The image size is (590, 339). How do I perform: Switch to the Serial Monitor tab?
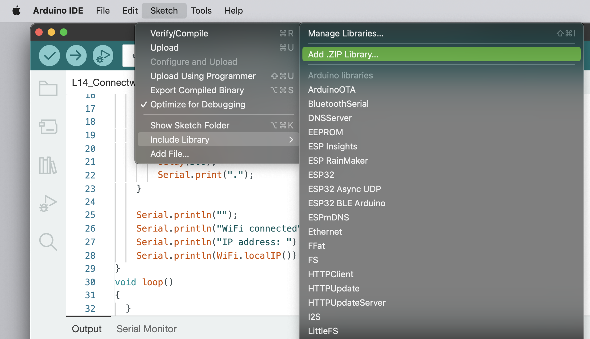[x=146, y=329]
